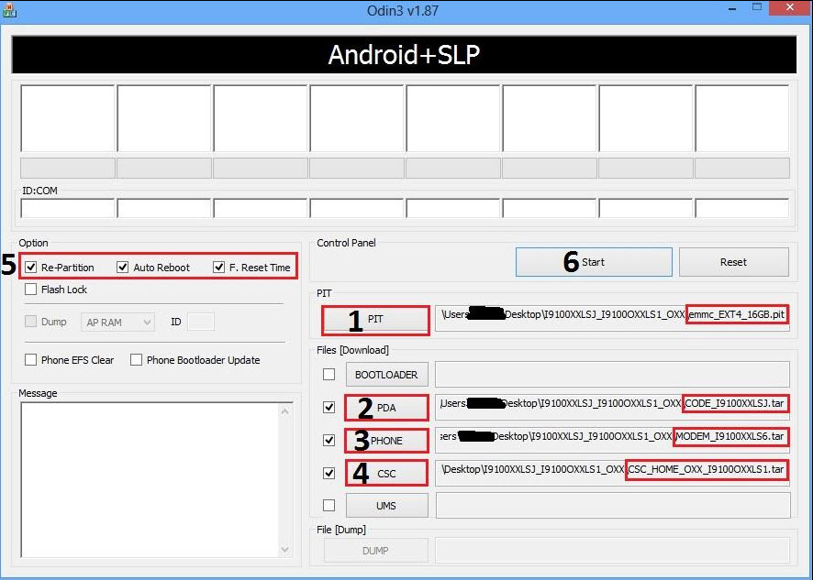This screenshot has height=580, width=813.
Task: Click the PIT file path field
Action: pos(612,317)
